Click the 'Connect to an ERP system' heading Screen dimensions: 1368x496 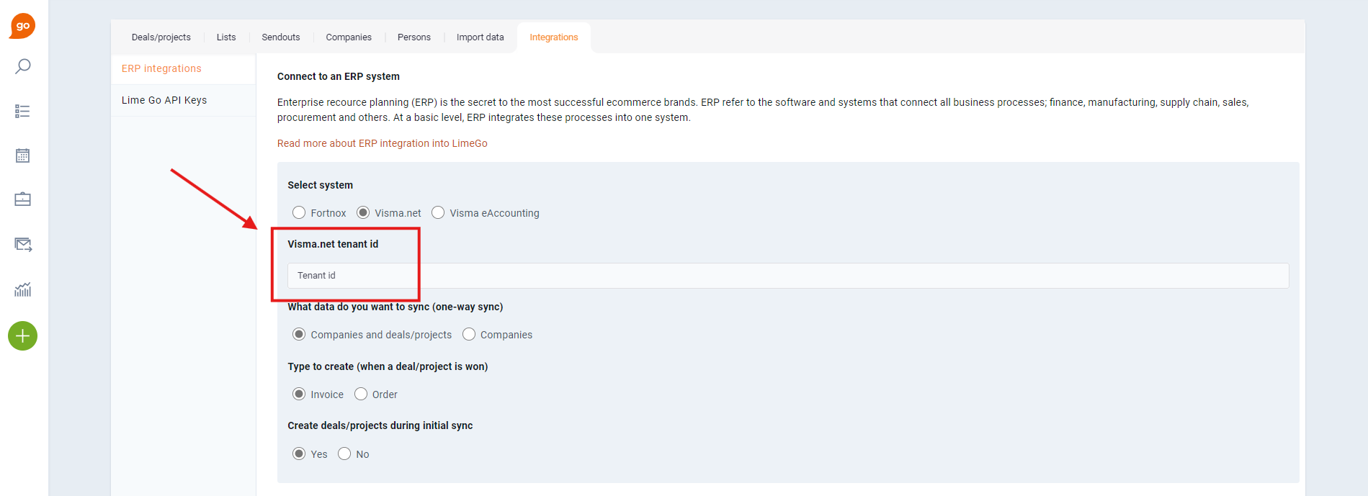[x=339, y=76]
